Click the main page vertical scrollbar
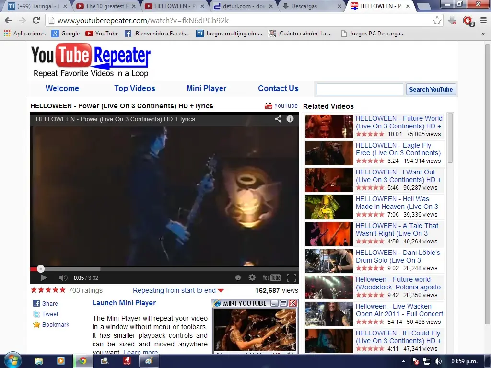 [x=487, y=184]
